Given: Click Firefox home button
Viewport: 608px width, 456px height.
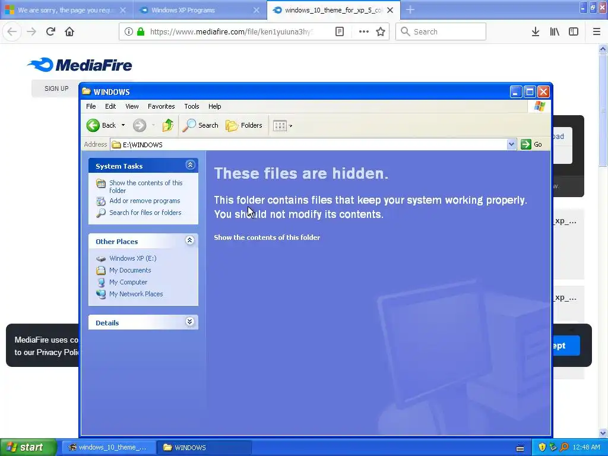Looking at the screenshot, I should coord(69,31).
